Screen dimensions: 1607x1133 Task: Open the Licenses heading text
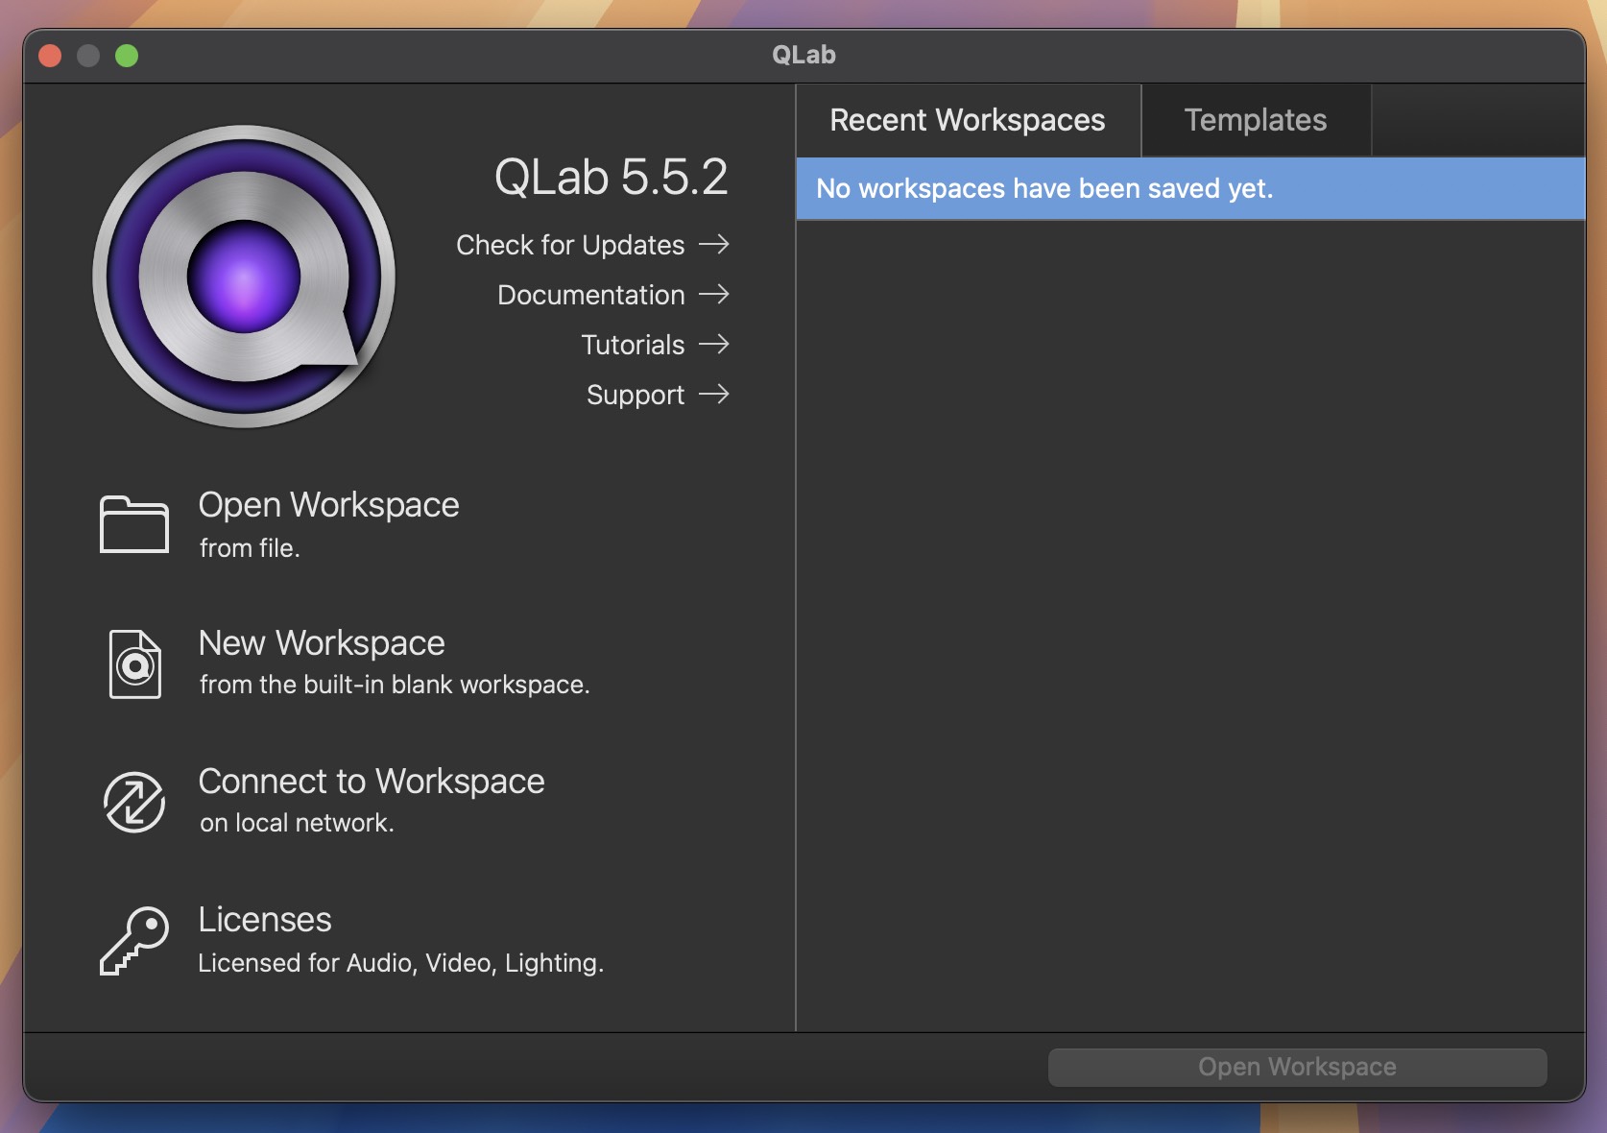[x=265, y=920]
